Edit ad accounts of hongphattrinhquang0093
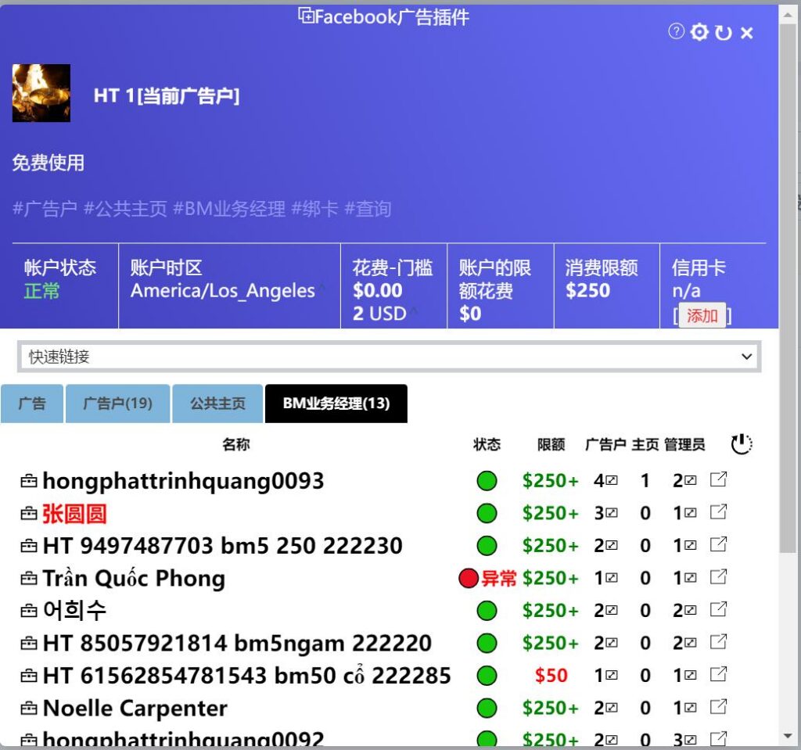Screen dimensions: 801x750 tap(612, 481)
